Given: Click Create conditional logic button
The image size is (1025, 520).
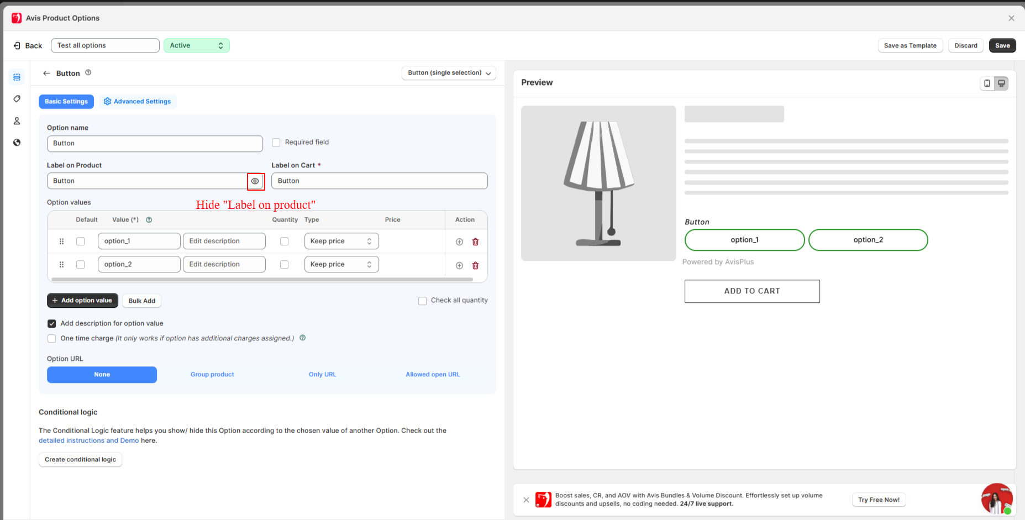Looking at the screenshot, I should (80, 460).
